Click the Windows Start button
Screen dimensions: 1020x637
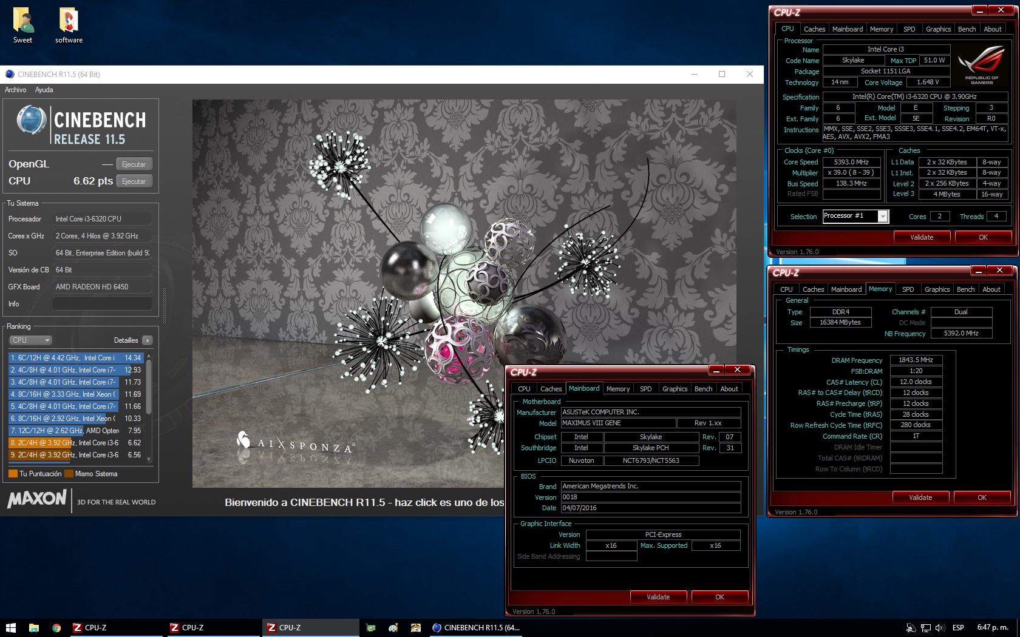[x=10, y=628]
